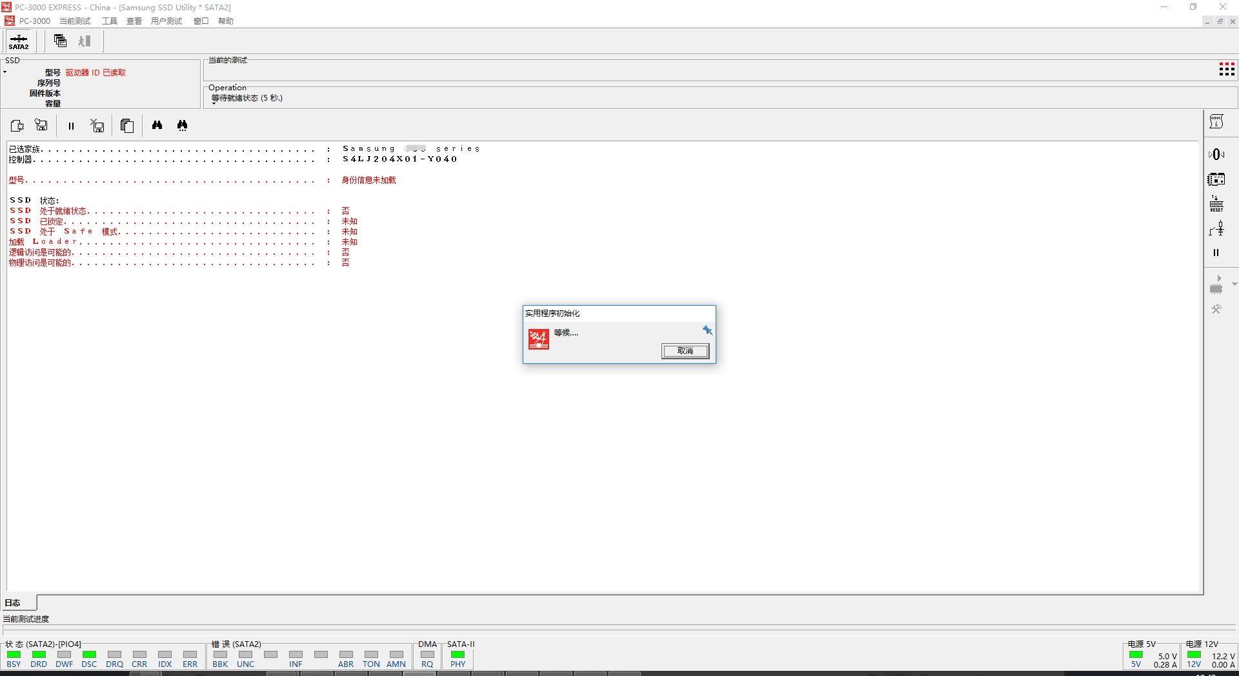Click the operation status 等待就绪状态 text
This screenshot has width=1239, height=676.
pyautogui.click(x=247, y=98)
